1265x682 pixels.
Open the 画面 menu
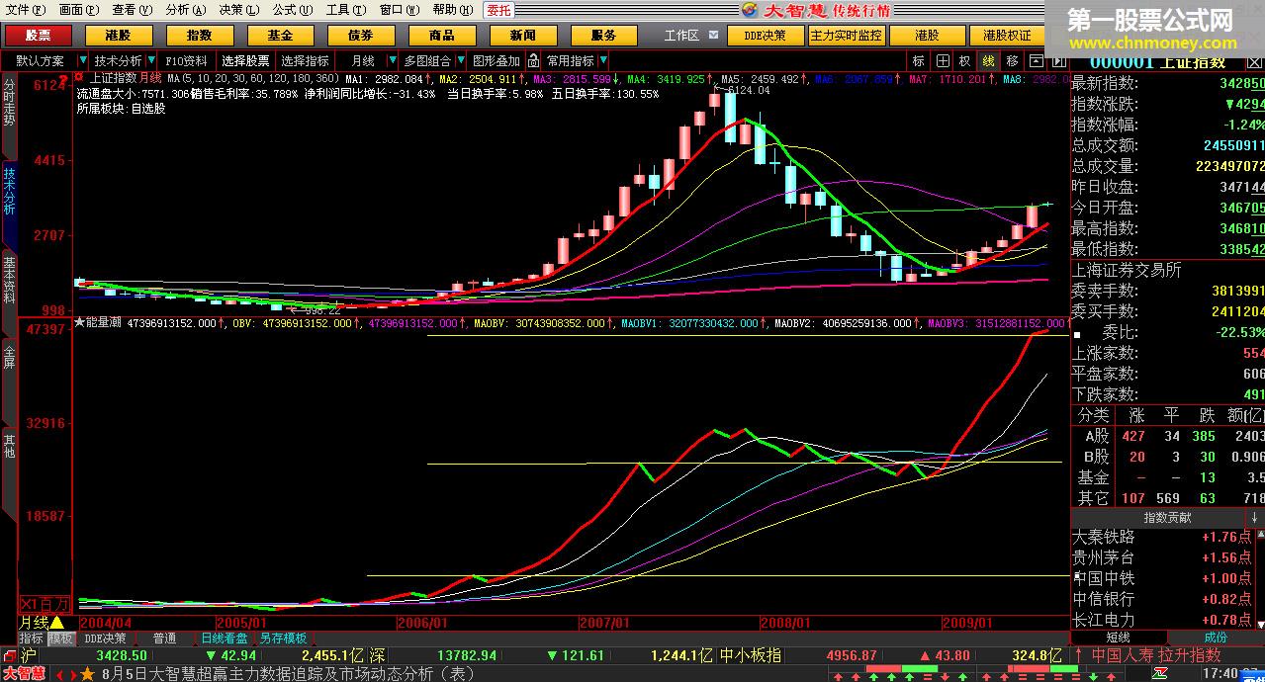(79, 10)
